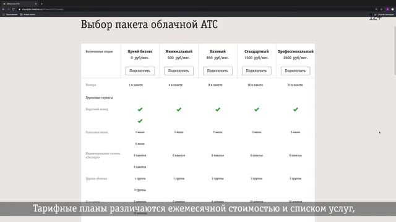Close the Облачная АТС tab
The width and height of the screenshot is (396, 222).
tap(36, 4)
